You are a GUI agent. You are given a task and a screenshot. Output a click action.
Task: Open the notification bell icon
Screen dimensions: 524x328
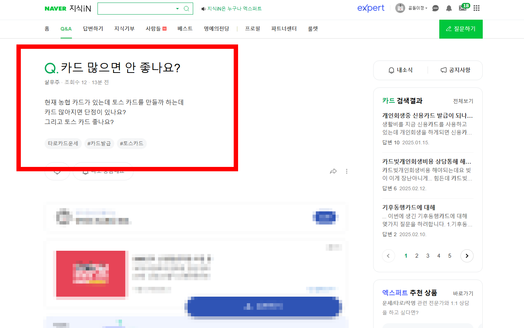pos(449,8)
